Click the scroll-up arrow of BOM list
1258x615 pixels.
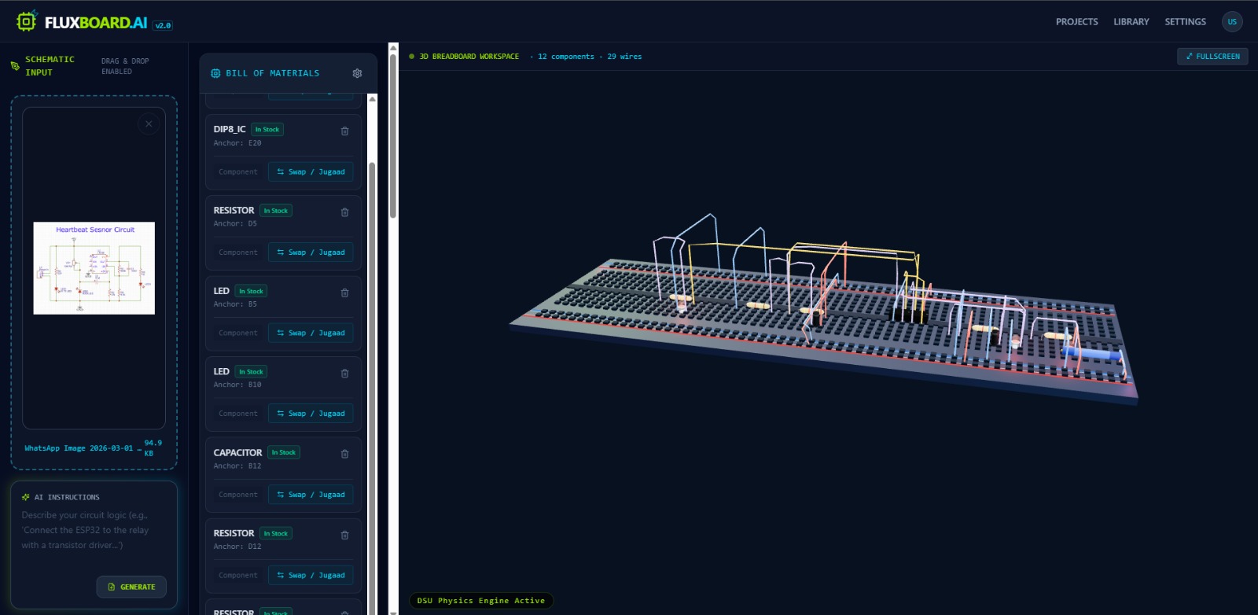pyautogui.click(x=373, y=99)
